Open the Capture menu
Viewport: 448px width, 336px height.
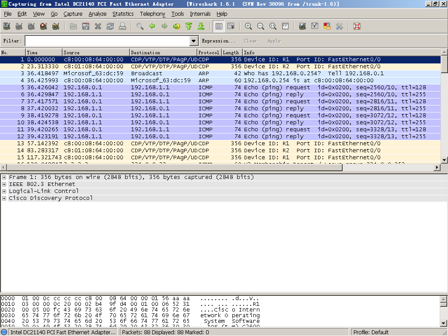point(73,14)
